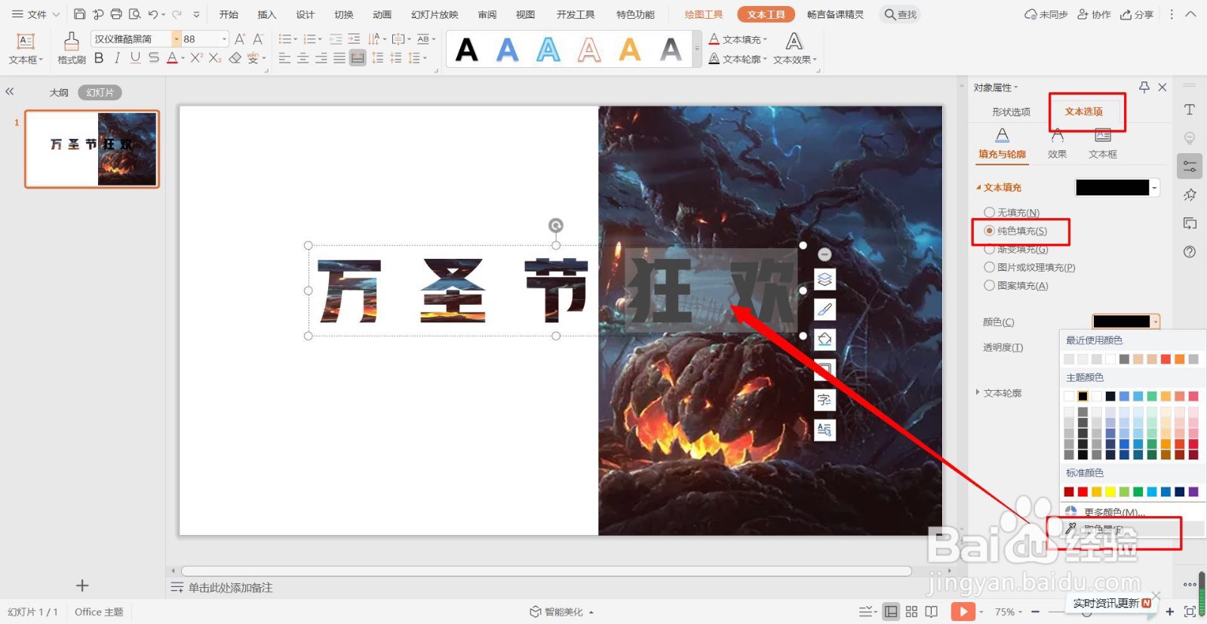This screenshot has width=1207, height=624.
Task: Toggle Underline formatting
Action: [135, 58]
